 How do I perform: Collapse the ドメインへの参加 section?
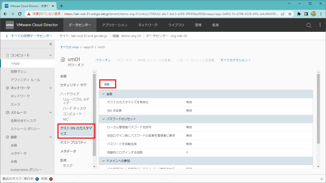click(x=103, y=161)
